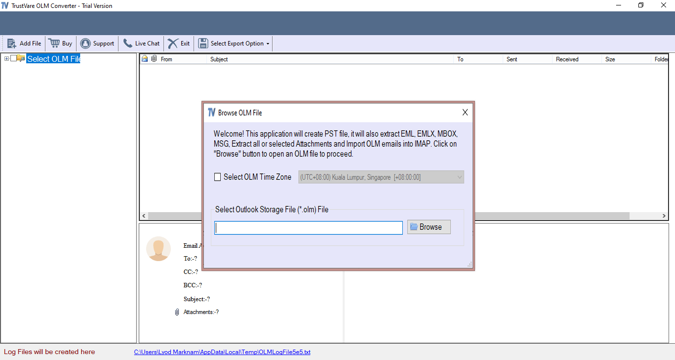Click the paperclip icon in the message list header
Image resolution: width=675 pixels, height=360 pixels.
point(153,58)
